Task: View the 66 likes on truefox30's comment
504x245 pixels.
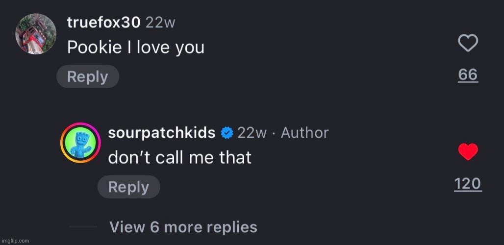Action: (468, 74)
